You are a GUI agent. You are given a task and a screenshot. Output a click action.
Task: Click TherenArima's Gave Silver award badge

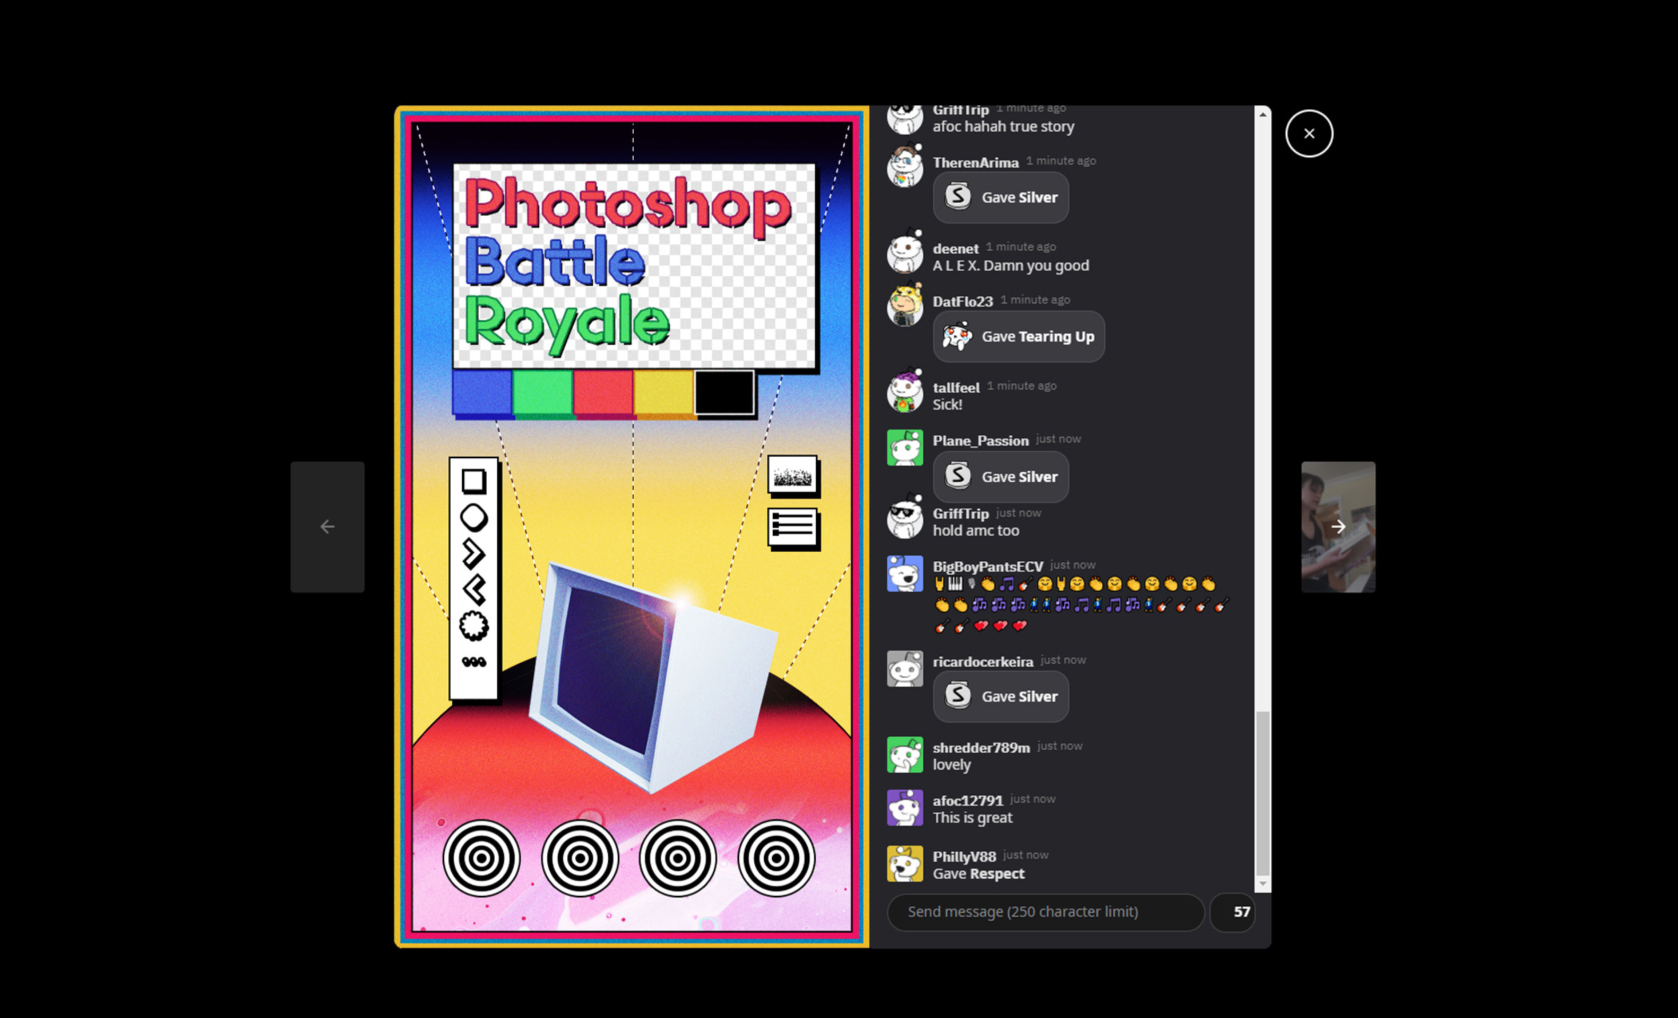pos(1000,197)
